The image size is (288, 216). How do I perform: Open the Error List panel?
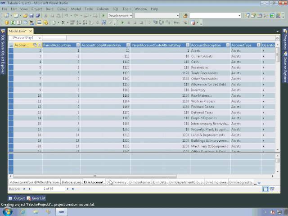tap(36, 198)
